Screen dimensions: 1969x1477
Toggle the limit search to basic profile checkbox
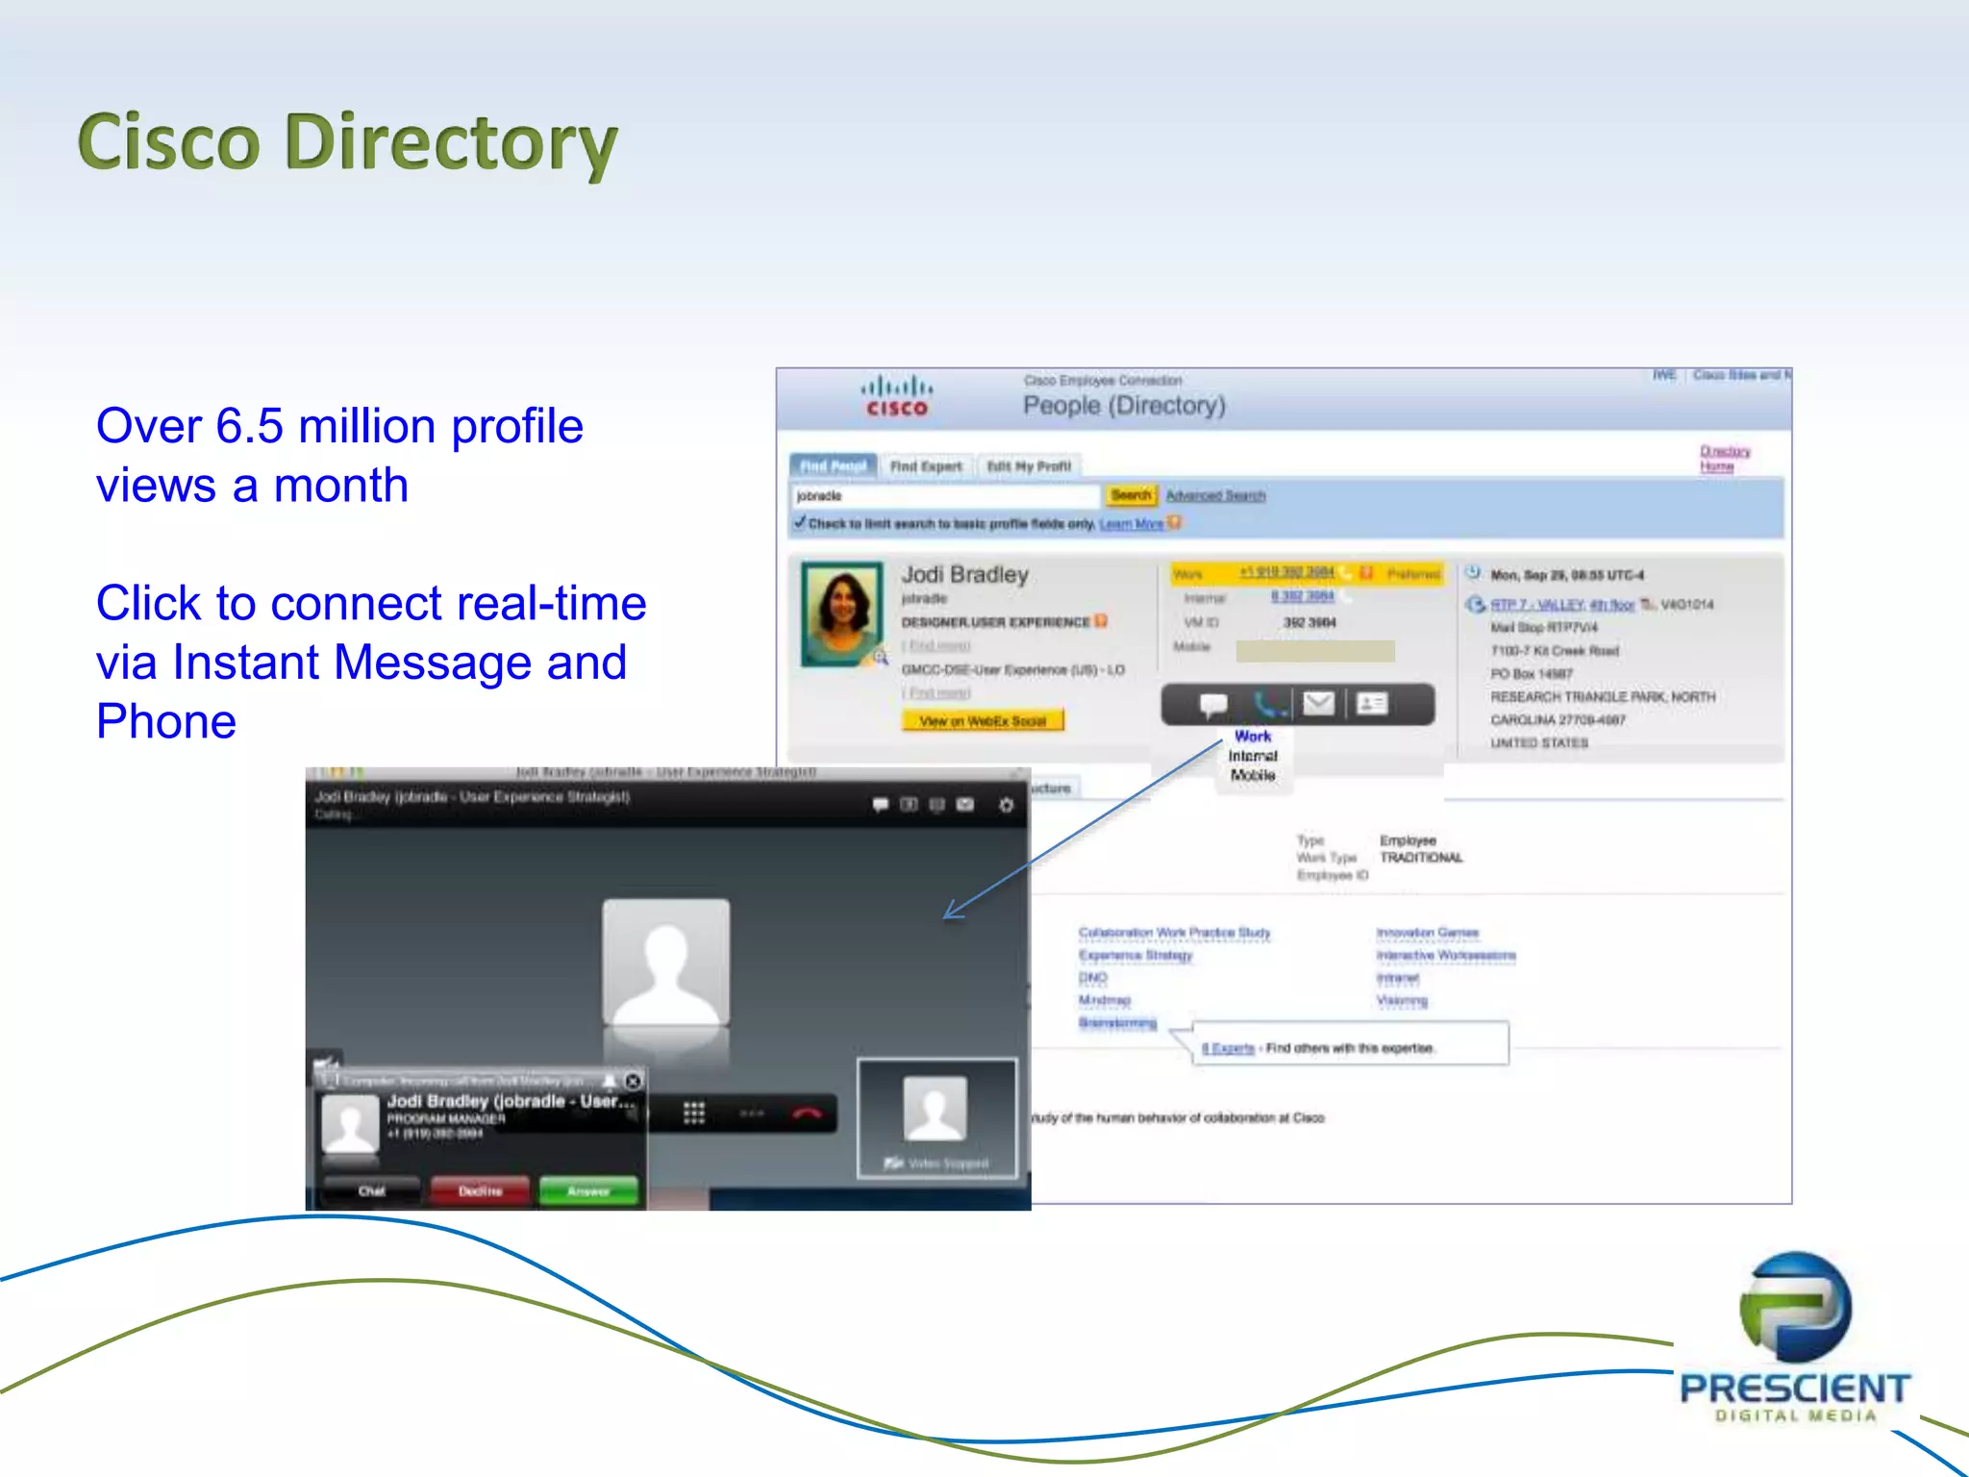pyautogui.click(x=799, y=522)
